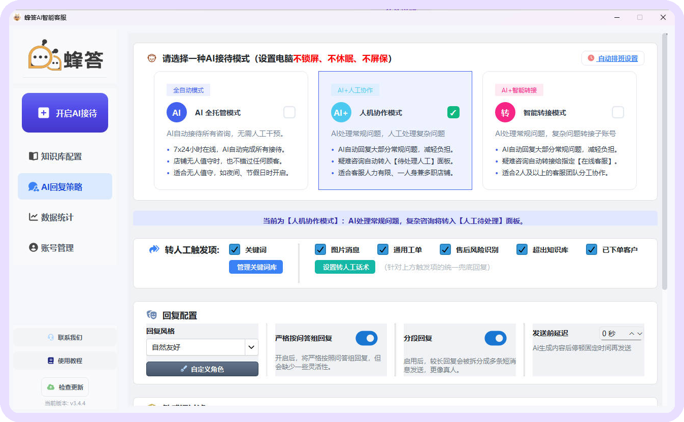This screenshot has height=422, width=684.
Task: Click the green 设置转人工话术 button
Action: 345,267
